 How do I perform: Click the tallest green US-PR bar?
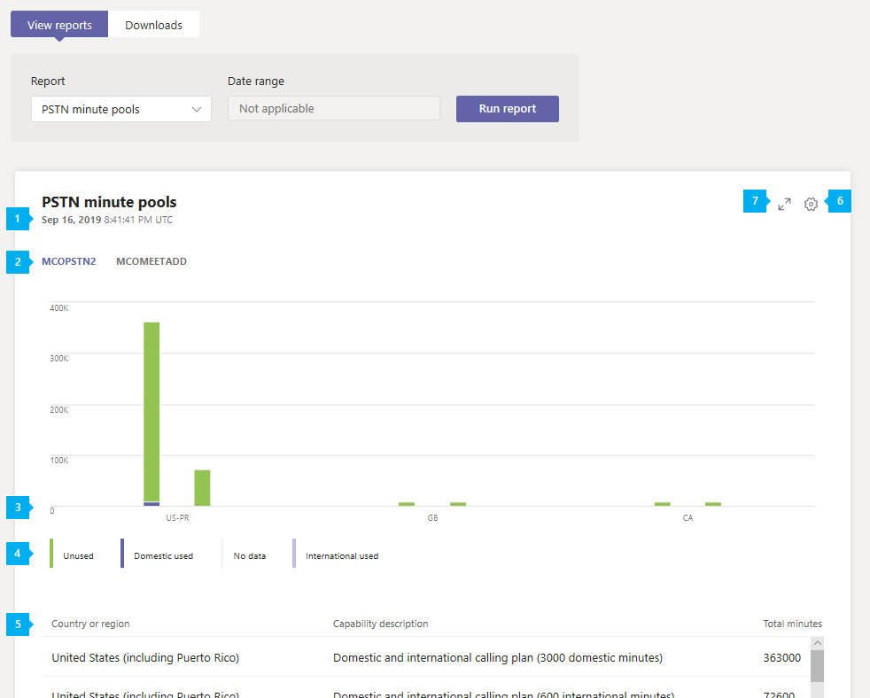coord(151,412)
